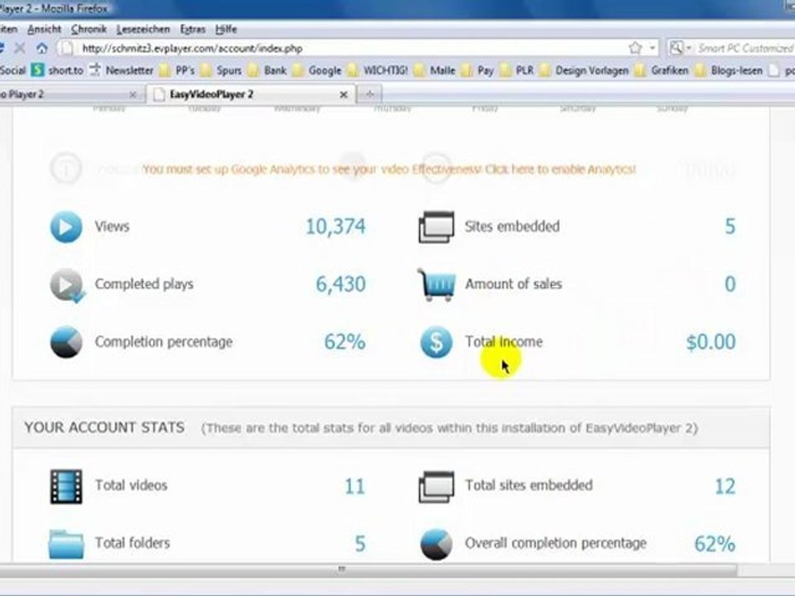Image resolution: width=795 pixels, height=596 pixels.
Task: Click the horizontal scrollbar at bottom
Action: [x=368, y=570]
